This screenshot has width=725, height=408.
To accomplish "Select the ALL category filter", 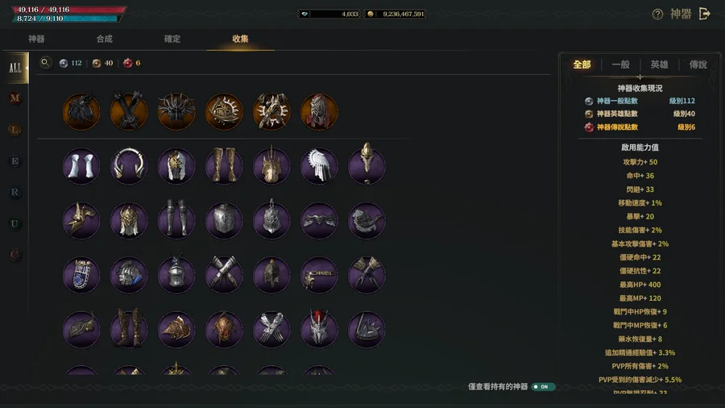I will (15, 68).
